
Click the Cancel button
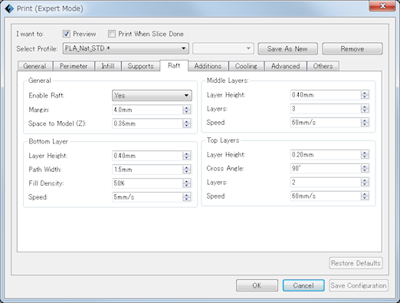coord(303,285)
